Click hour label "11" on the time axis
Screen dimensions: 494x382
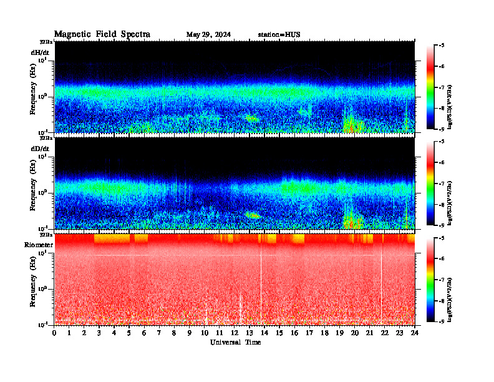click(x=220, y=333)
